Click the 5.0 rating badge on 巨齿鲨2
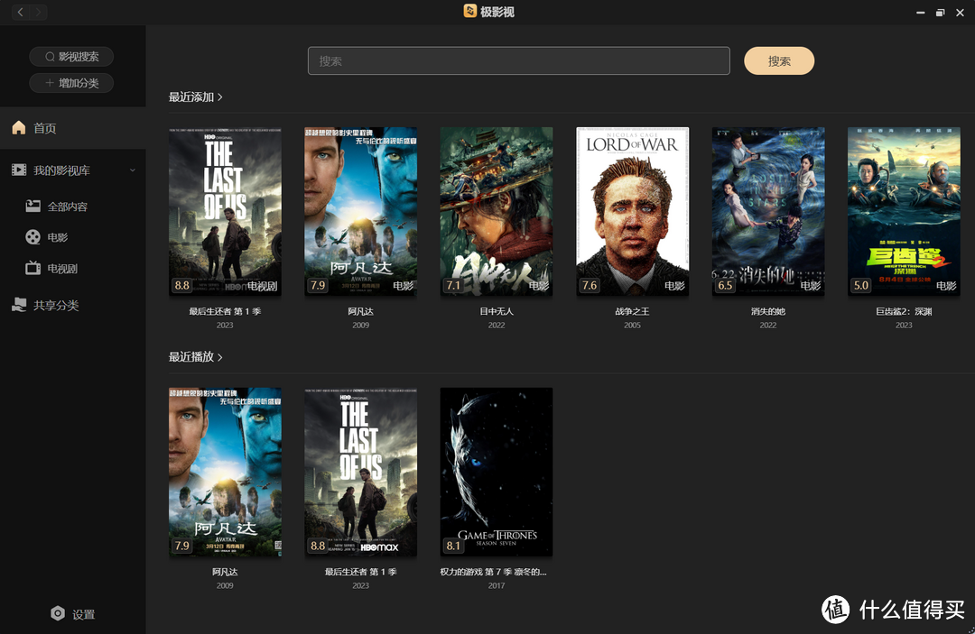Viewport: 975px width, 634px height. pyautogui.click(x=860, y=285)
